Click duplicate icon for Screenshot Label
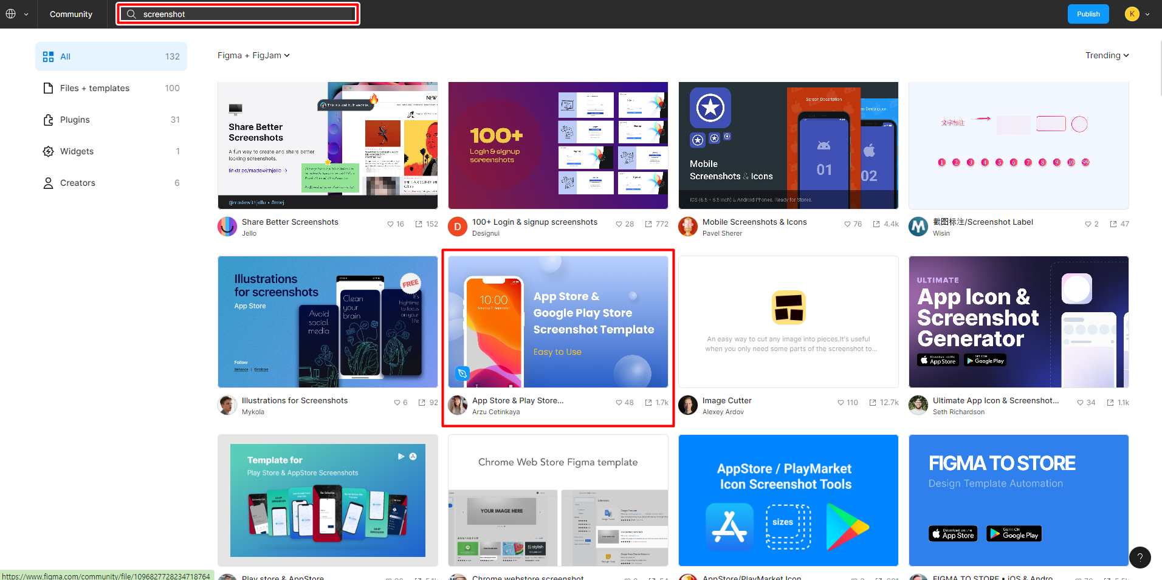 coord(1113,224)
